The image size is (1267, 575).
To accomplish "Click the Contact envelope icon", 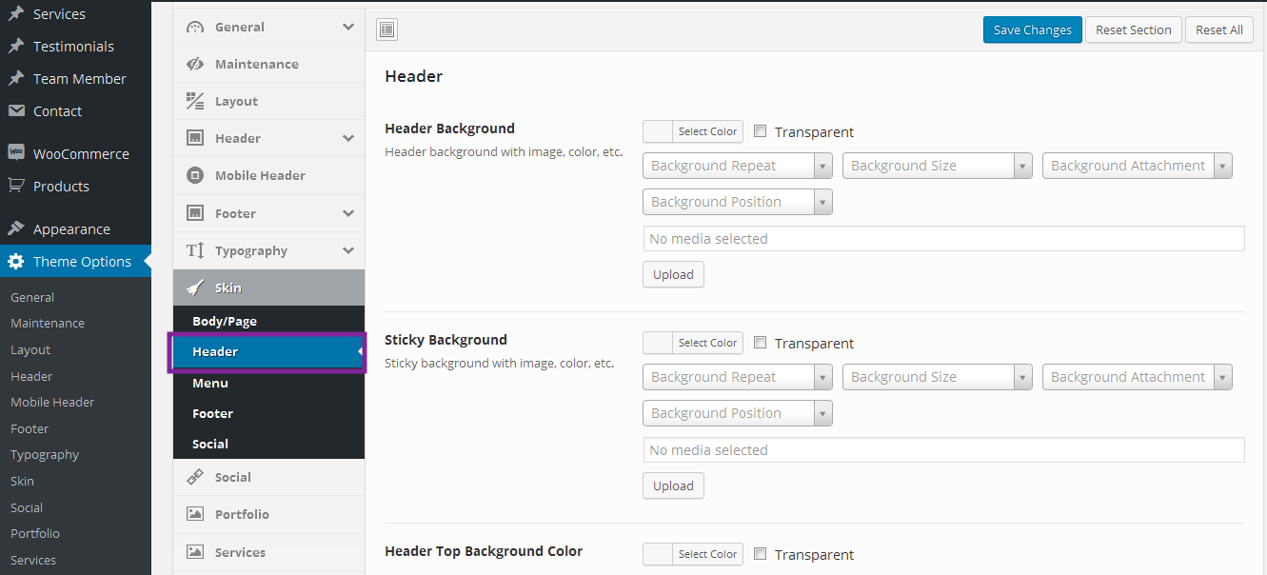I will coord(16,111).
